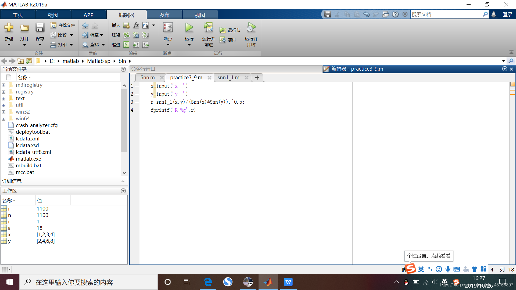Image resolution: width=516 pixels, height=290 pixels.
Task: Click the browse for folder icon
Action: point(29,61)
